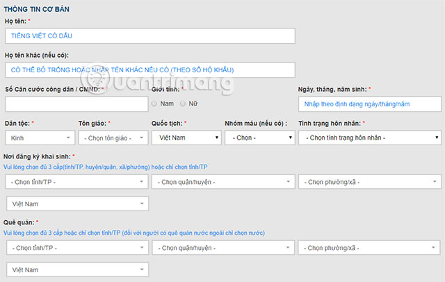The width and height of the screenshot is (445, 282).
Task: Open the Chọn tôn giáo dropdown
Action: click(x=113, y=138)
